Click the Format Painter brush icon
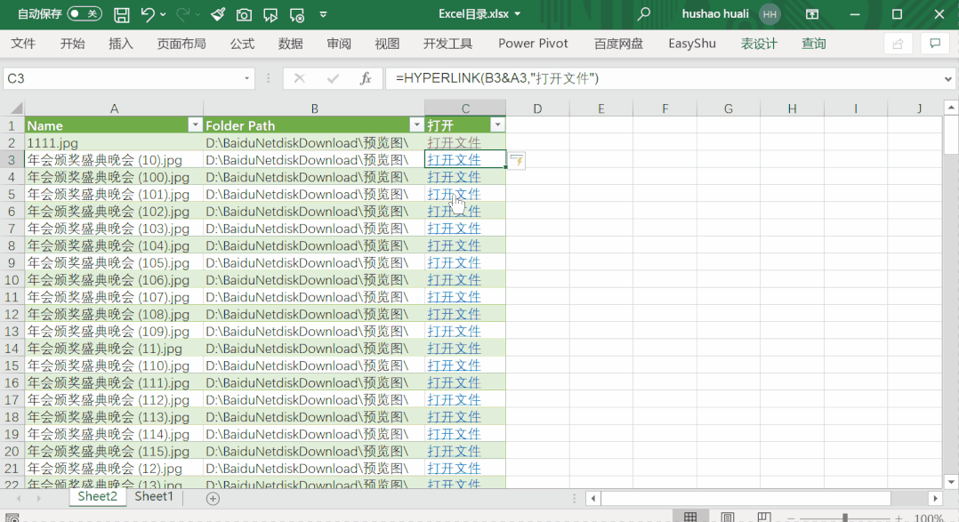The width and height of the screenshot is (959, 522). (x=218, y=14)
